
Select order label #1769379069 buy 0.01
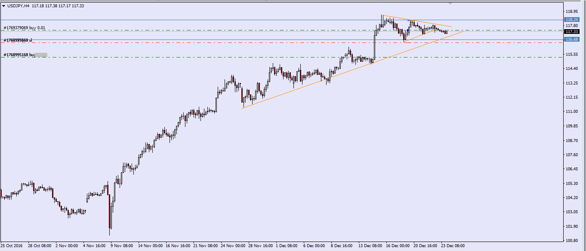pyautogui.click(x=24, y=28)
